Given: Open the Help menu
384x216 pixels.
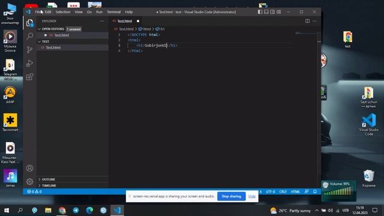Looking at the screenshot, I should pyautogui.click(x=129, y=12).
